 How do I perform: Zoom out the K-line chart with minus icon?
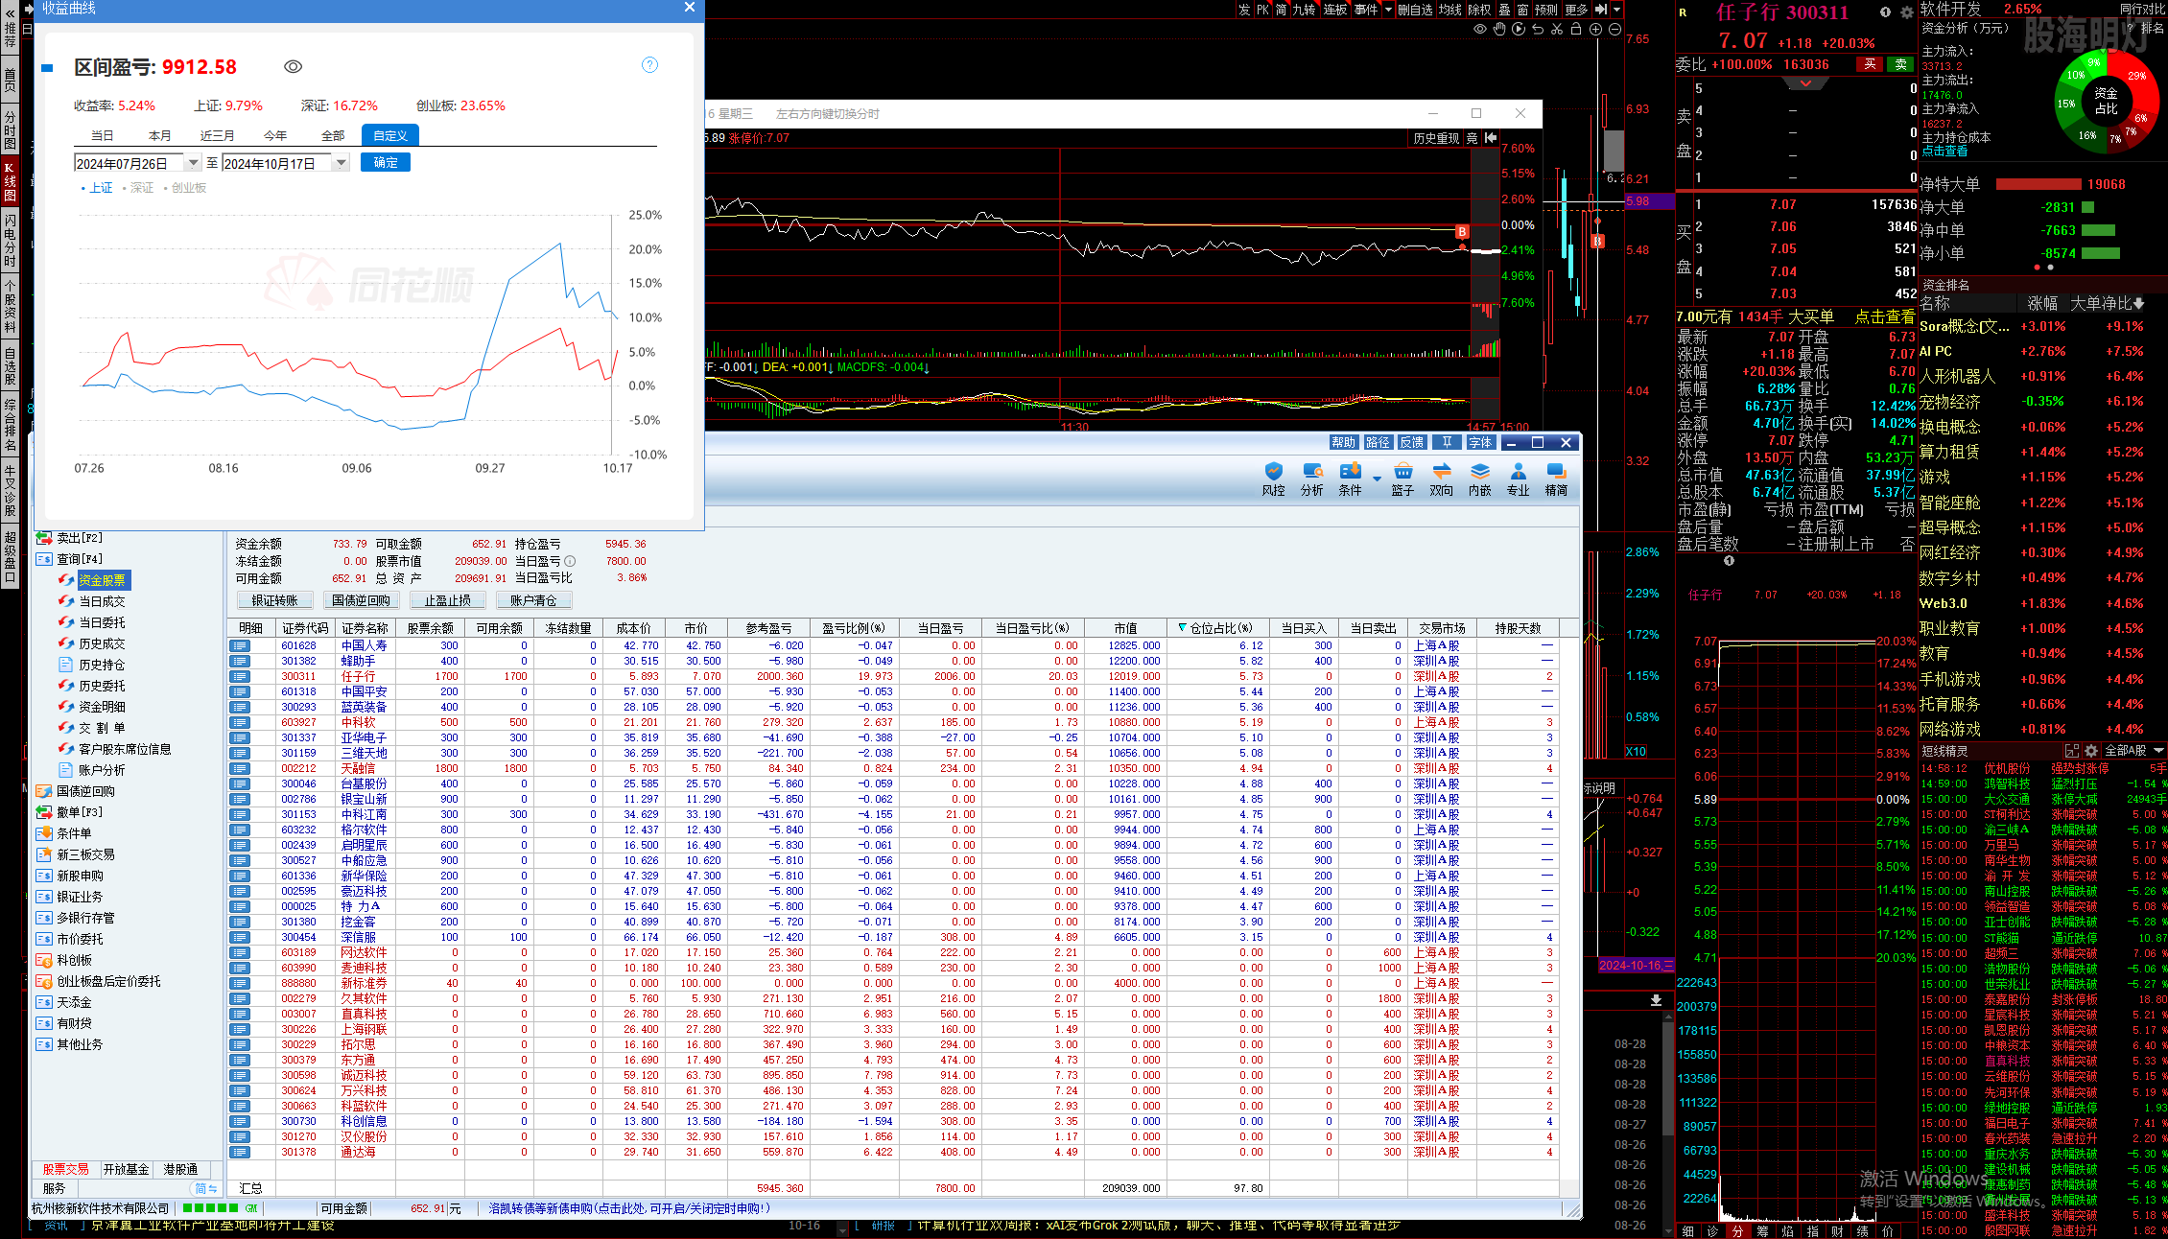tap(1615, 29)
